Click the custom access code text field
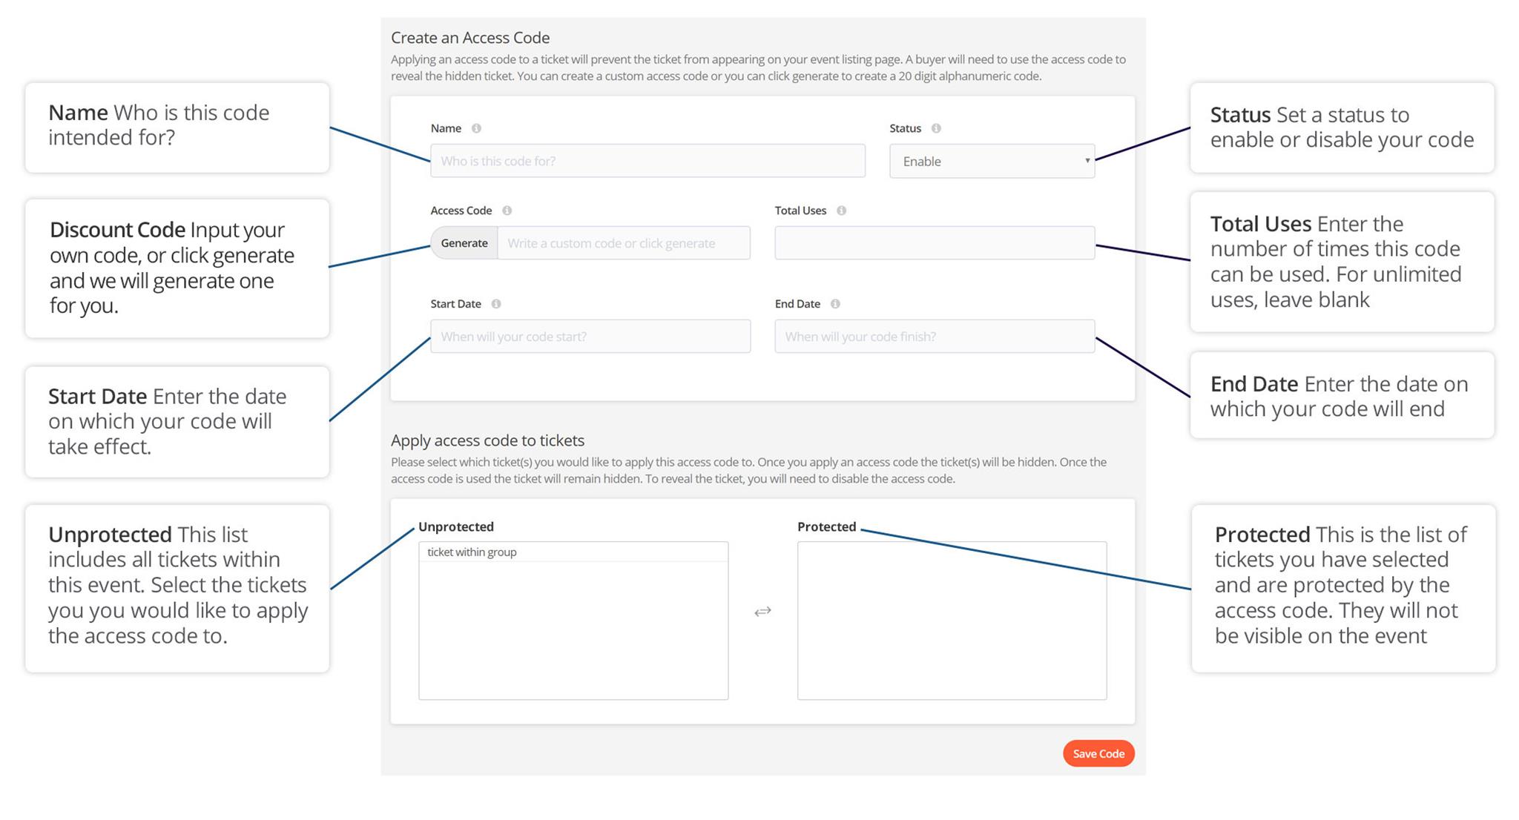The height and width of the screenshot is (820, 1519). click(623, 243)
